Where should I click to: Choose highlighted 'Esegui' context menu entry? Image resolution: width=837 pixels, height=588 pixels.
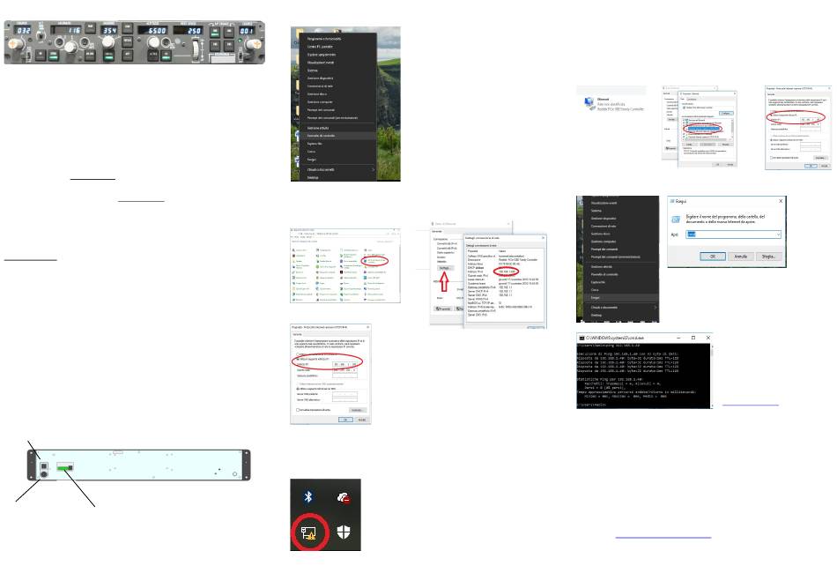tap(621, 297)
